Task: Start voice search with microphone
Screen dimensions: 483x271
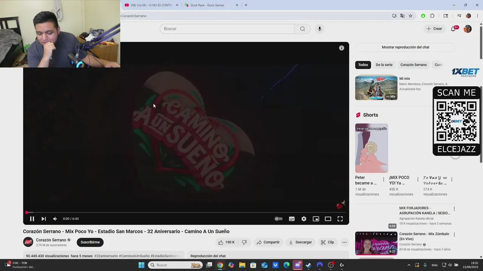Action: click(x=320, y=29)
